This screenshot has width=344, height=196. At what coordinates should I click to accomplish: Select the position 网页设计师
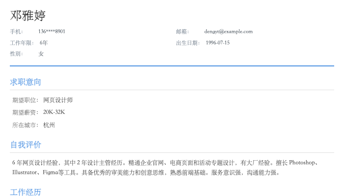58,100
